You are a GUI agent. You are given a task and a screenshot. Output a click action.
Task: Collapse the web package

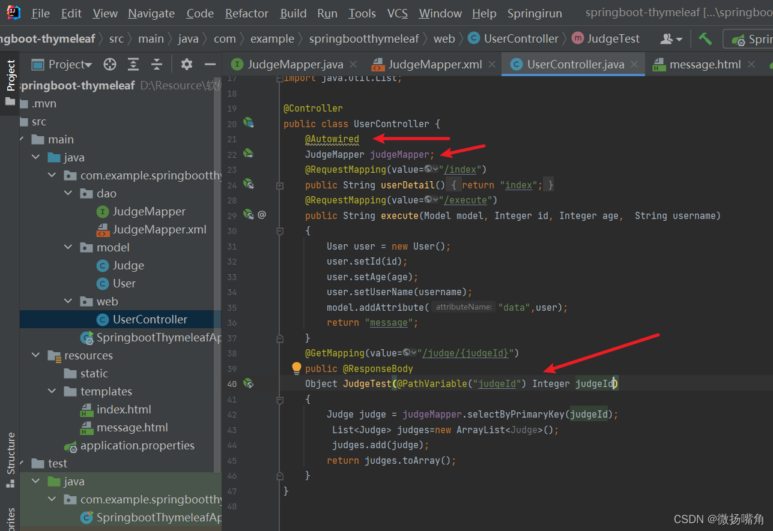(68, 301)
